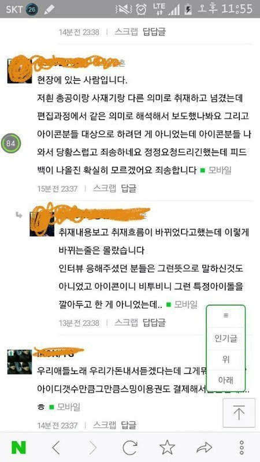The height and width of the screenshot is (462, 260).
Task: Tap the SKT 26 notification badge in status bar
Action: point(32,9)
